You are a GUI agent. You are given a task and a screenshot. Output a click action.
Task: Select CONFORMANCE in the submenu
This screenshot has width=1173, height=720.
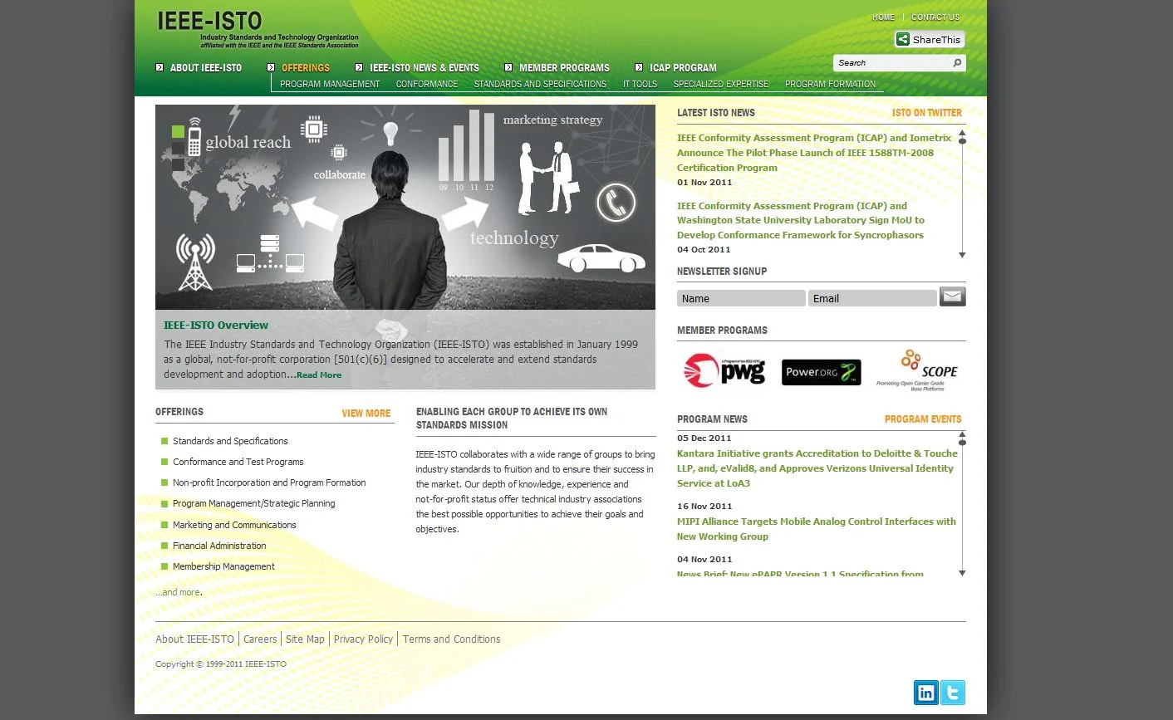click(x=426, y=83)
